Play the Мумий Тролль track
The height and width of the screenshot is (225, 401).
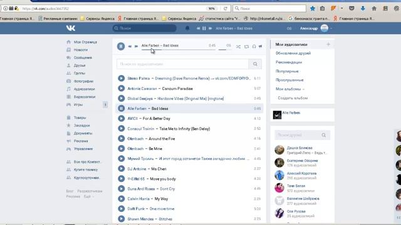tap(121, 158)
